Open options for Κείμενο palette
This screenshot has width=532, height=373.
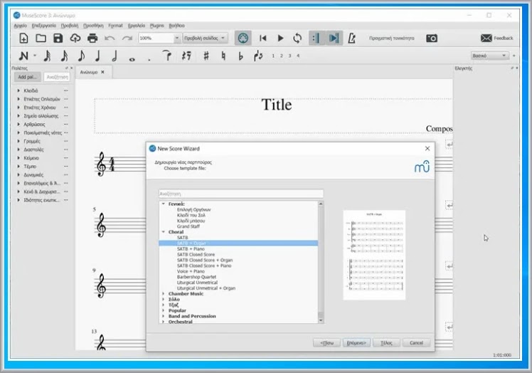66,158
